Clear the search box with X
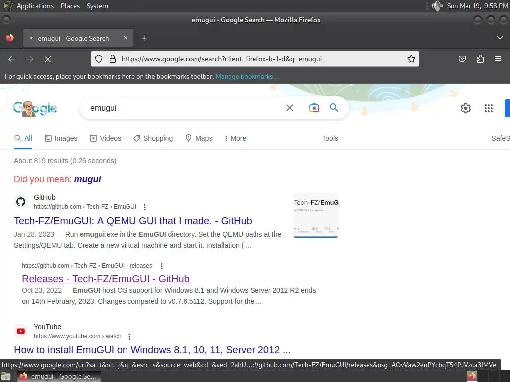Viewport: 510px width, 382px height. click(290, 108)
